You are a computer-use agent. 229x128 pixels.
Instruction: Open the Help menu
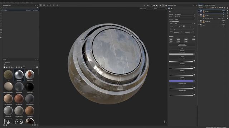[31, 3]
